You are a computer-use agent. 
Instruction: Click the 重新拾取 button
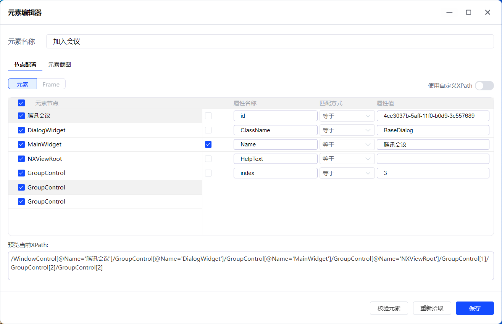click(432, 308)
